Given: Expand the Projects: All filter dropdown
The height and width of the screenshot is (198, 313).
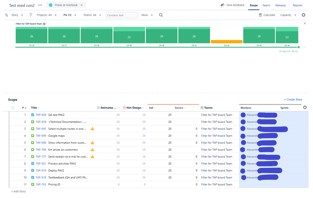Looking at the screenshot, I should coord(46,15).
